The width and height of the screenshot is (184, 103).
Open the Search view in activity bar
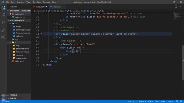(3, 15)
